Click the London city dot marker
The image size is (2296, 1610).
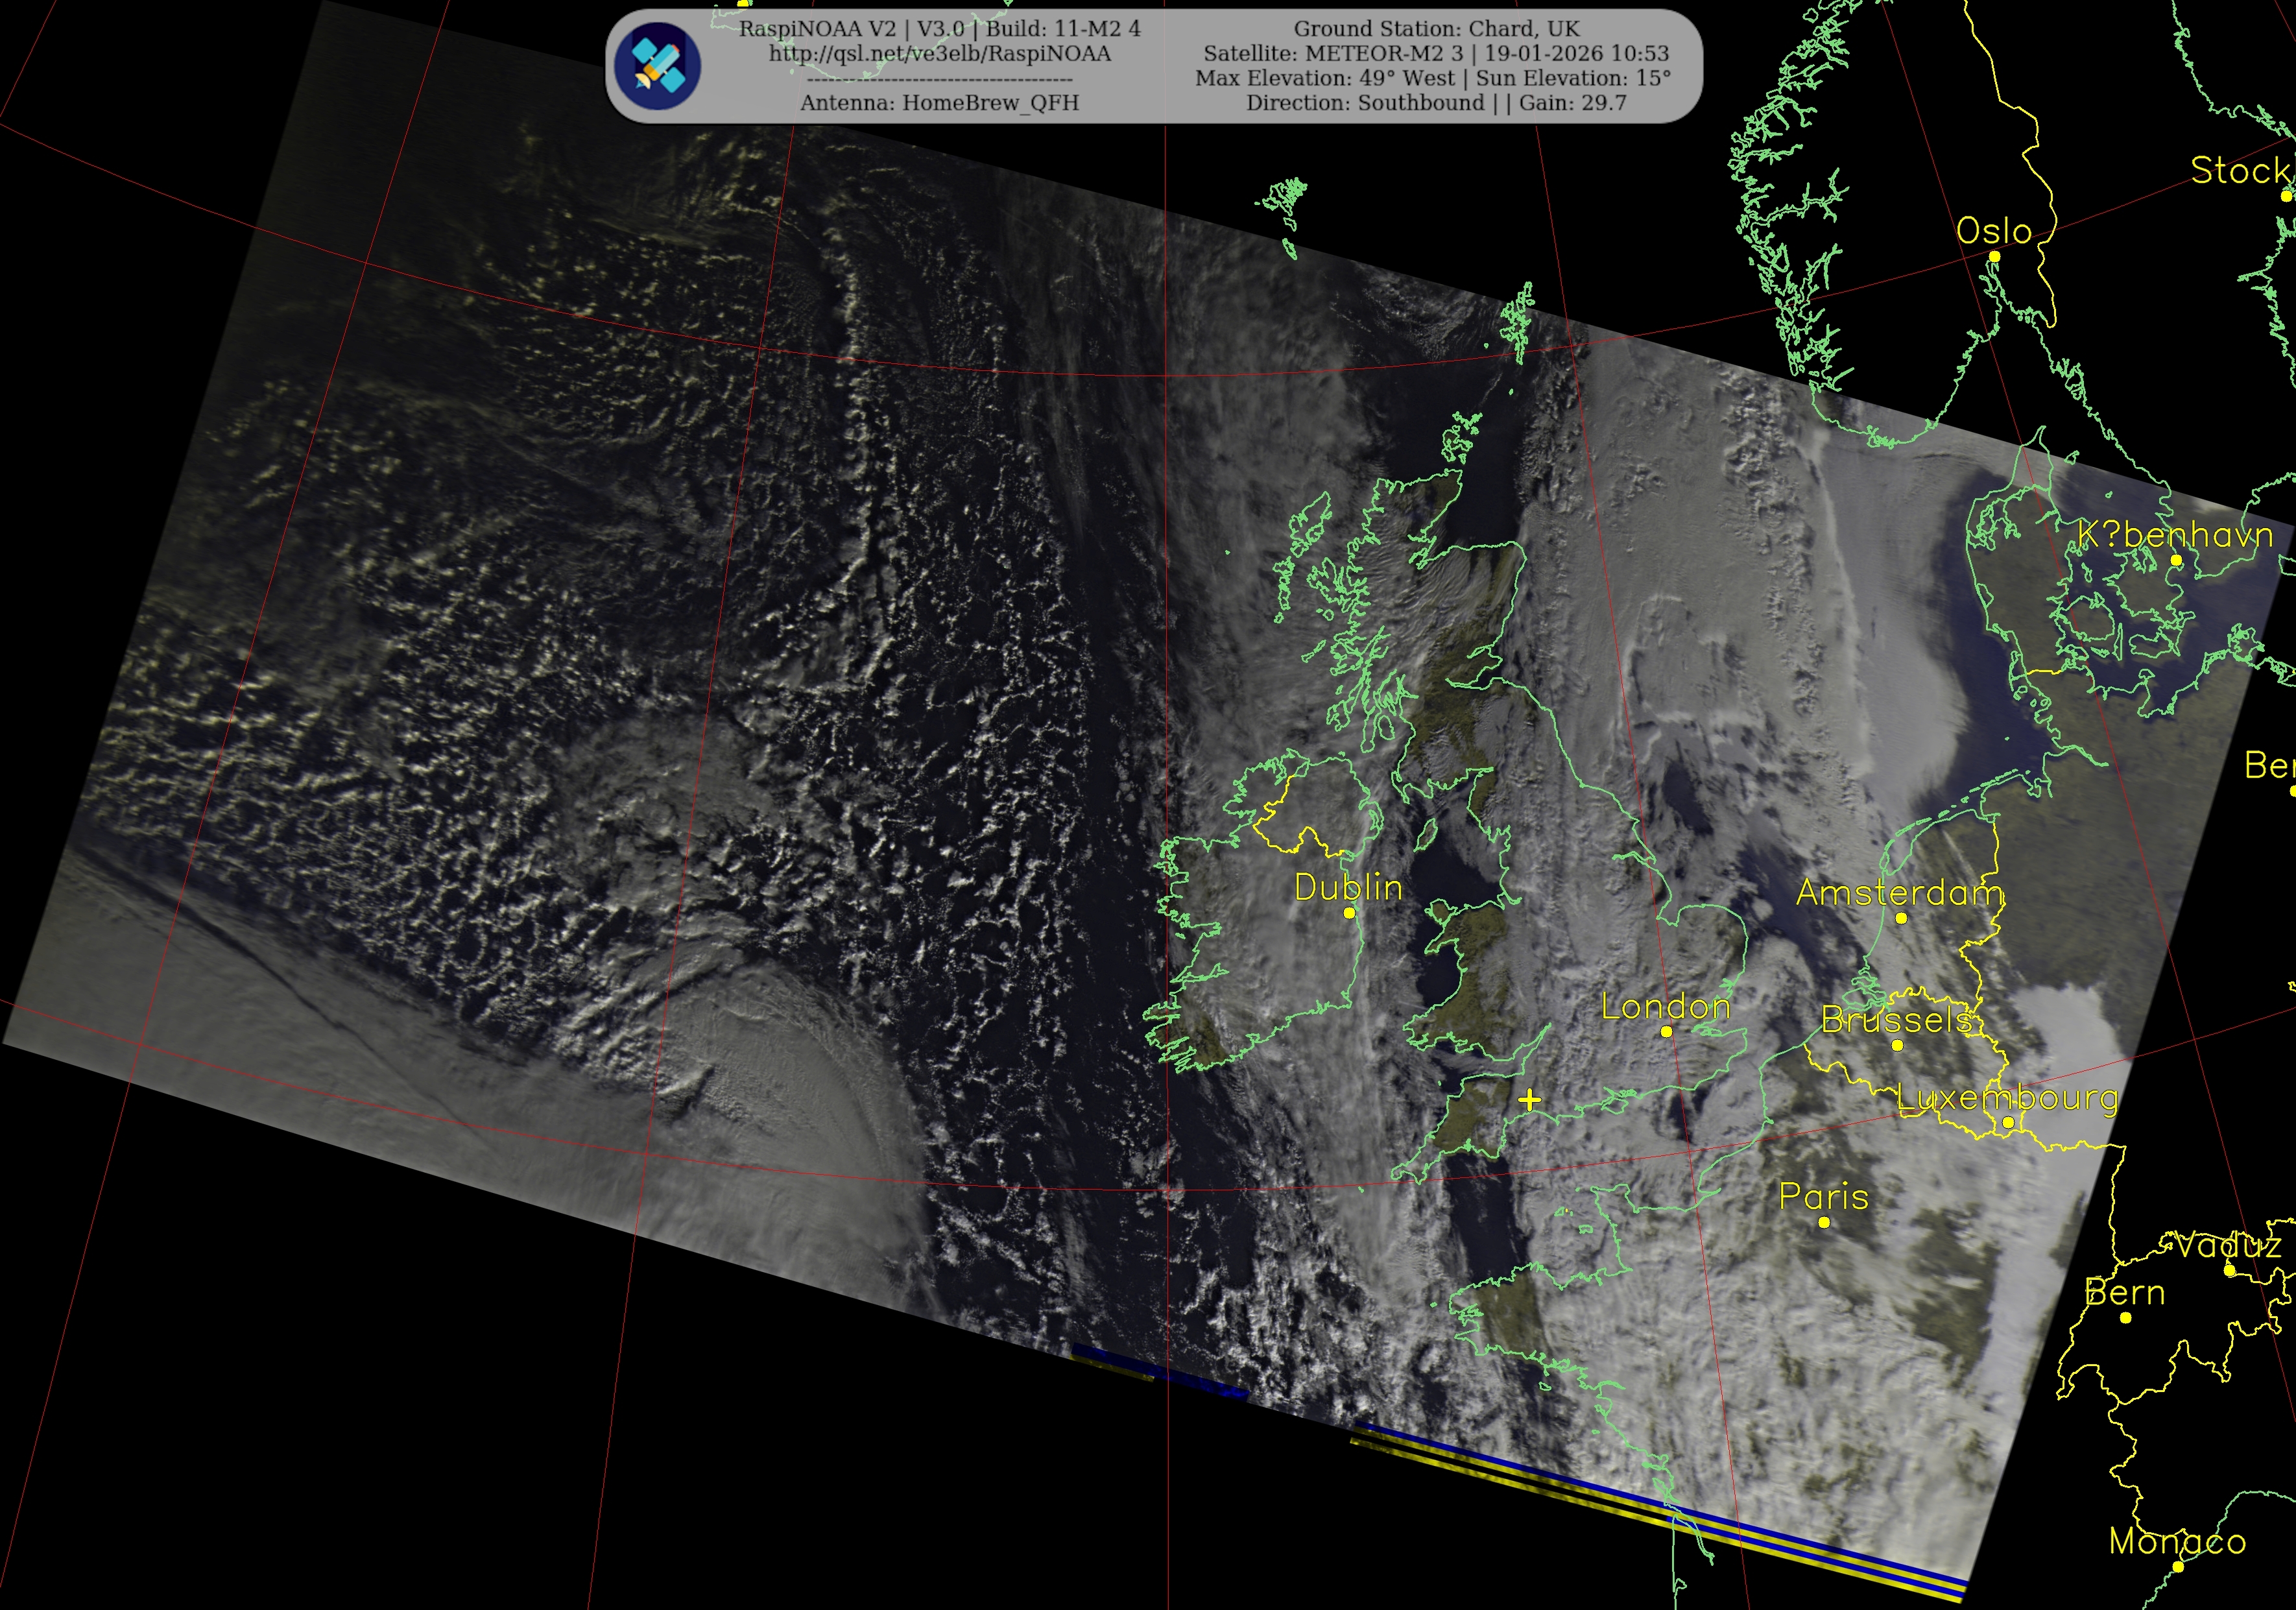(1666, 1031)
